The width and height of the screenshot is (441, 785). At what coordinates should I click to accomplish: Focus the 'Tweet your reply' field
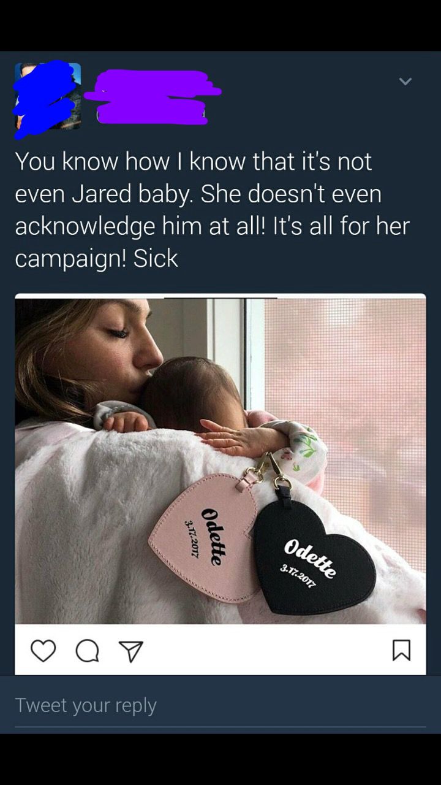click(221, 705)
